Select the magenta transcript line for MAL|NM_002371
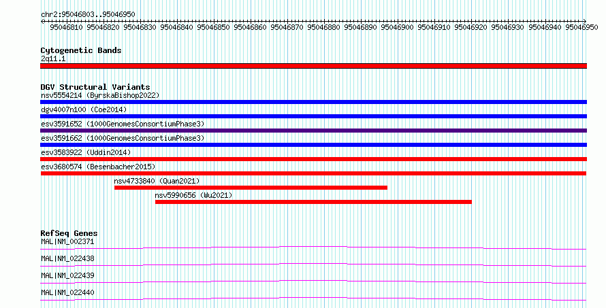Screen dimensions: 606x308 click(313, 247)
